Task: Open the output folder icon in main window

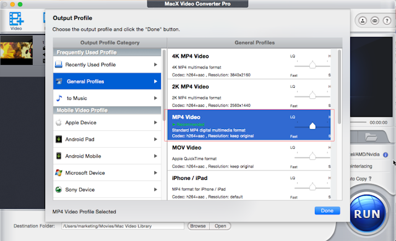Action: click(371, 137)
